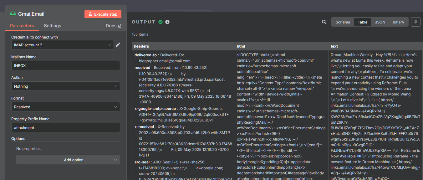Switch output view to Table
The image size is (423, 180).
point(363,22)
